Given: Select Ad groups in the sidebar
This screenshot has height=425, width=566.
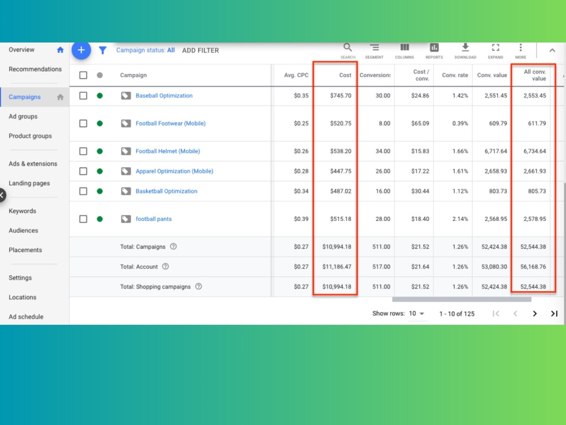Looking at the screenshot, I should tap(23, 116).
